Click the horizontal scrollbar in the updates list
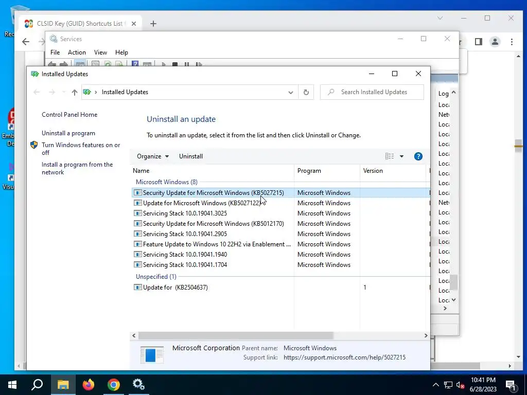Image resolution: width=527 pixels, height=395 pixels. coord(236,335)
